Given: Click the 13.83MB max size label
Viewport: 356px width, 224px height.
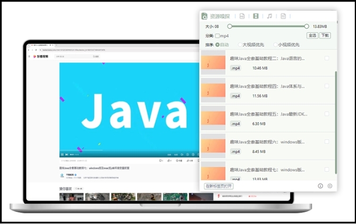Looking at the screenshot, I should 320,27.
